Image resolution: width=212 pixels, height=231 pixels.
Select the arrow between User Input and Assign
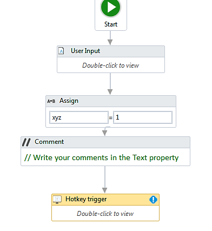[110, 84]
